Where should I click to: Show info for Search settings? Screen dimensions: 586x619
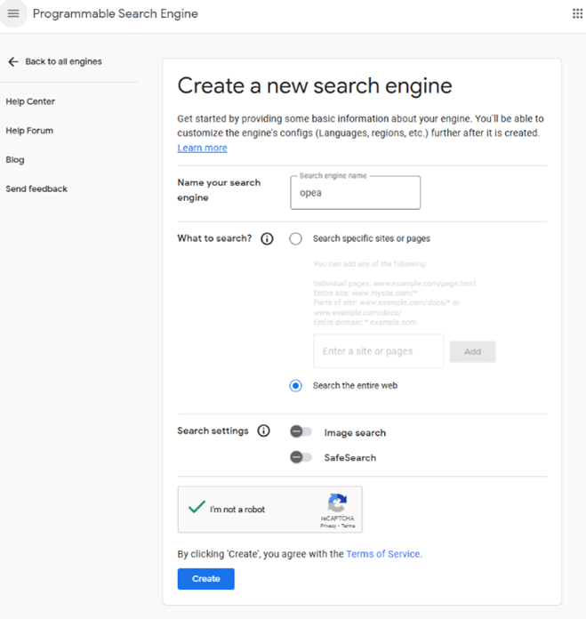point(263,431)
